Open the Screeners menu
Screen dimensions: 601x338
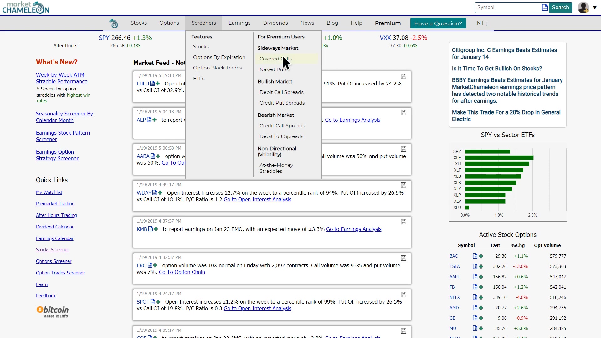(x=204, y=23)
